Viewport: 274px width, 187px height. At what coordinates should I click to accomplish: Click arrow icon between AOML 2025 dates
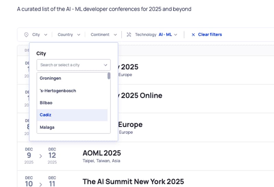coord(41,156)
